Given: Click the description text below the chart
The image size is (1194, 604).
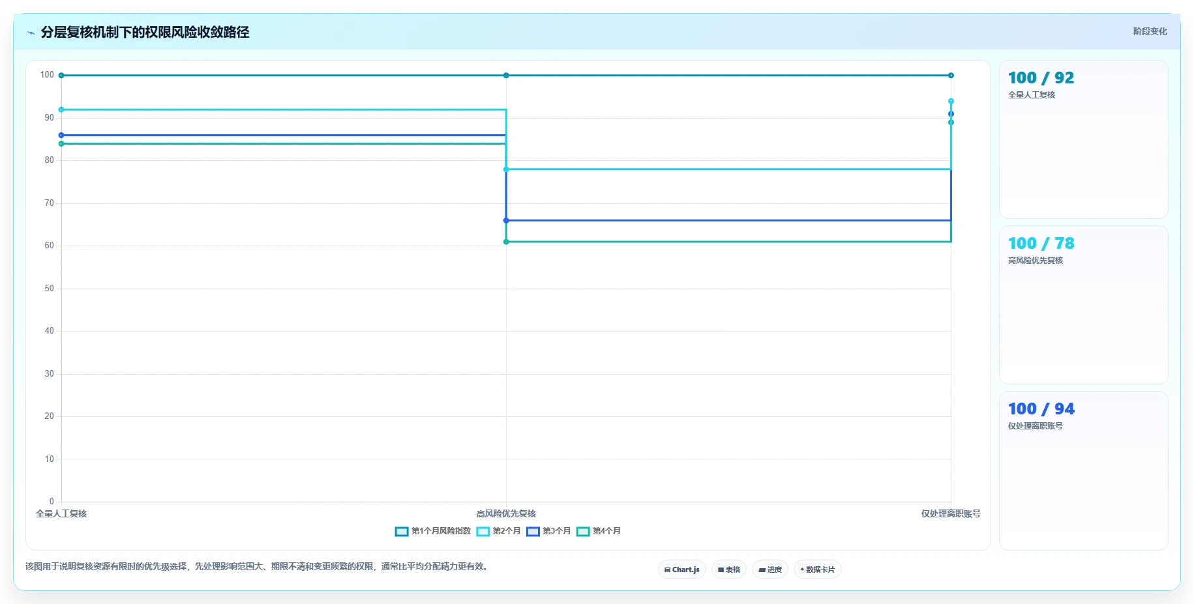Looking at the screenshot, I should [258, 566].
